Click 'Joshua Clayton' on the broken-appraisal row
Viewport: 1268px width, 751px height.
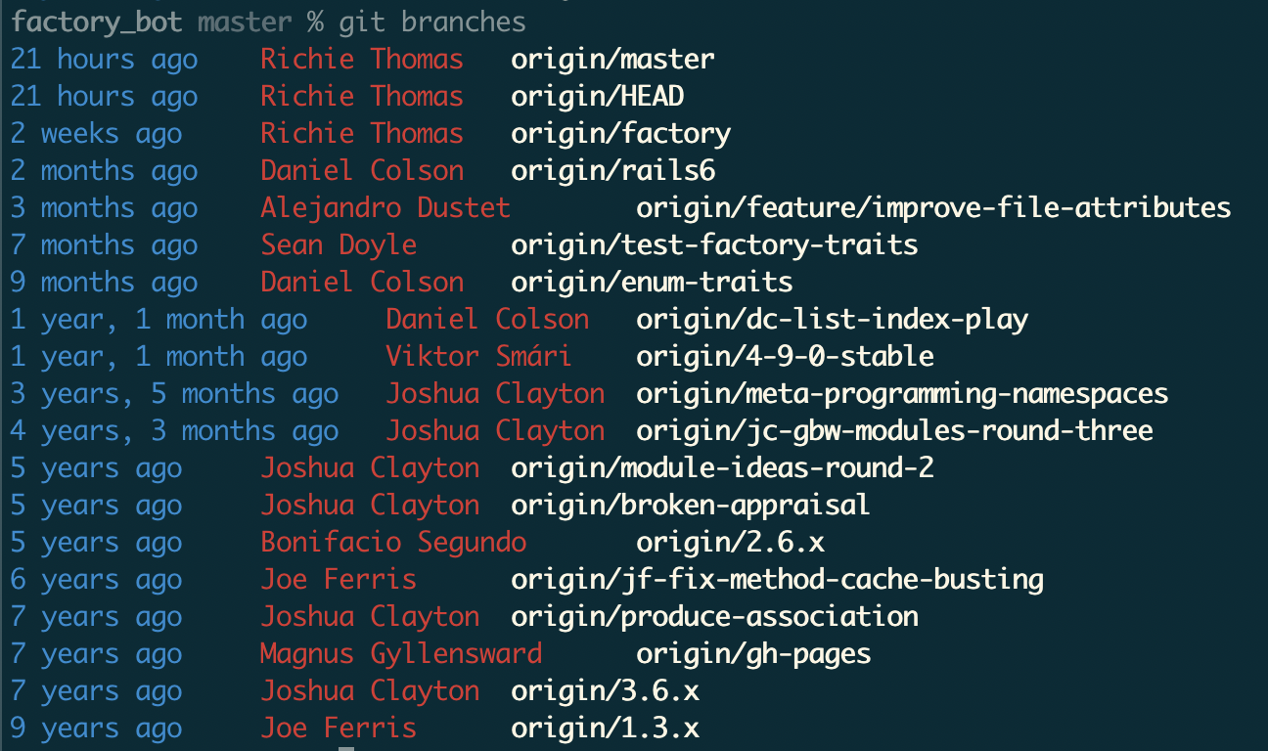coord(370,506)
